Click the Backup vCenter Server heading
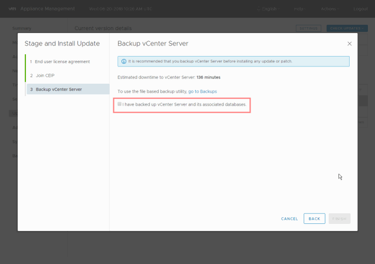375x264 pixels. (153, 44)
